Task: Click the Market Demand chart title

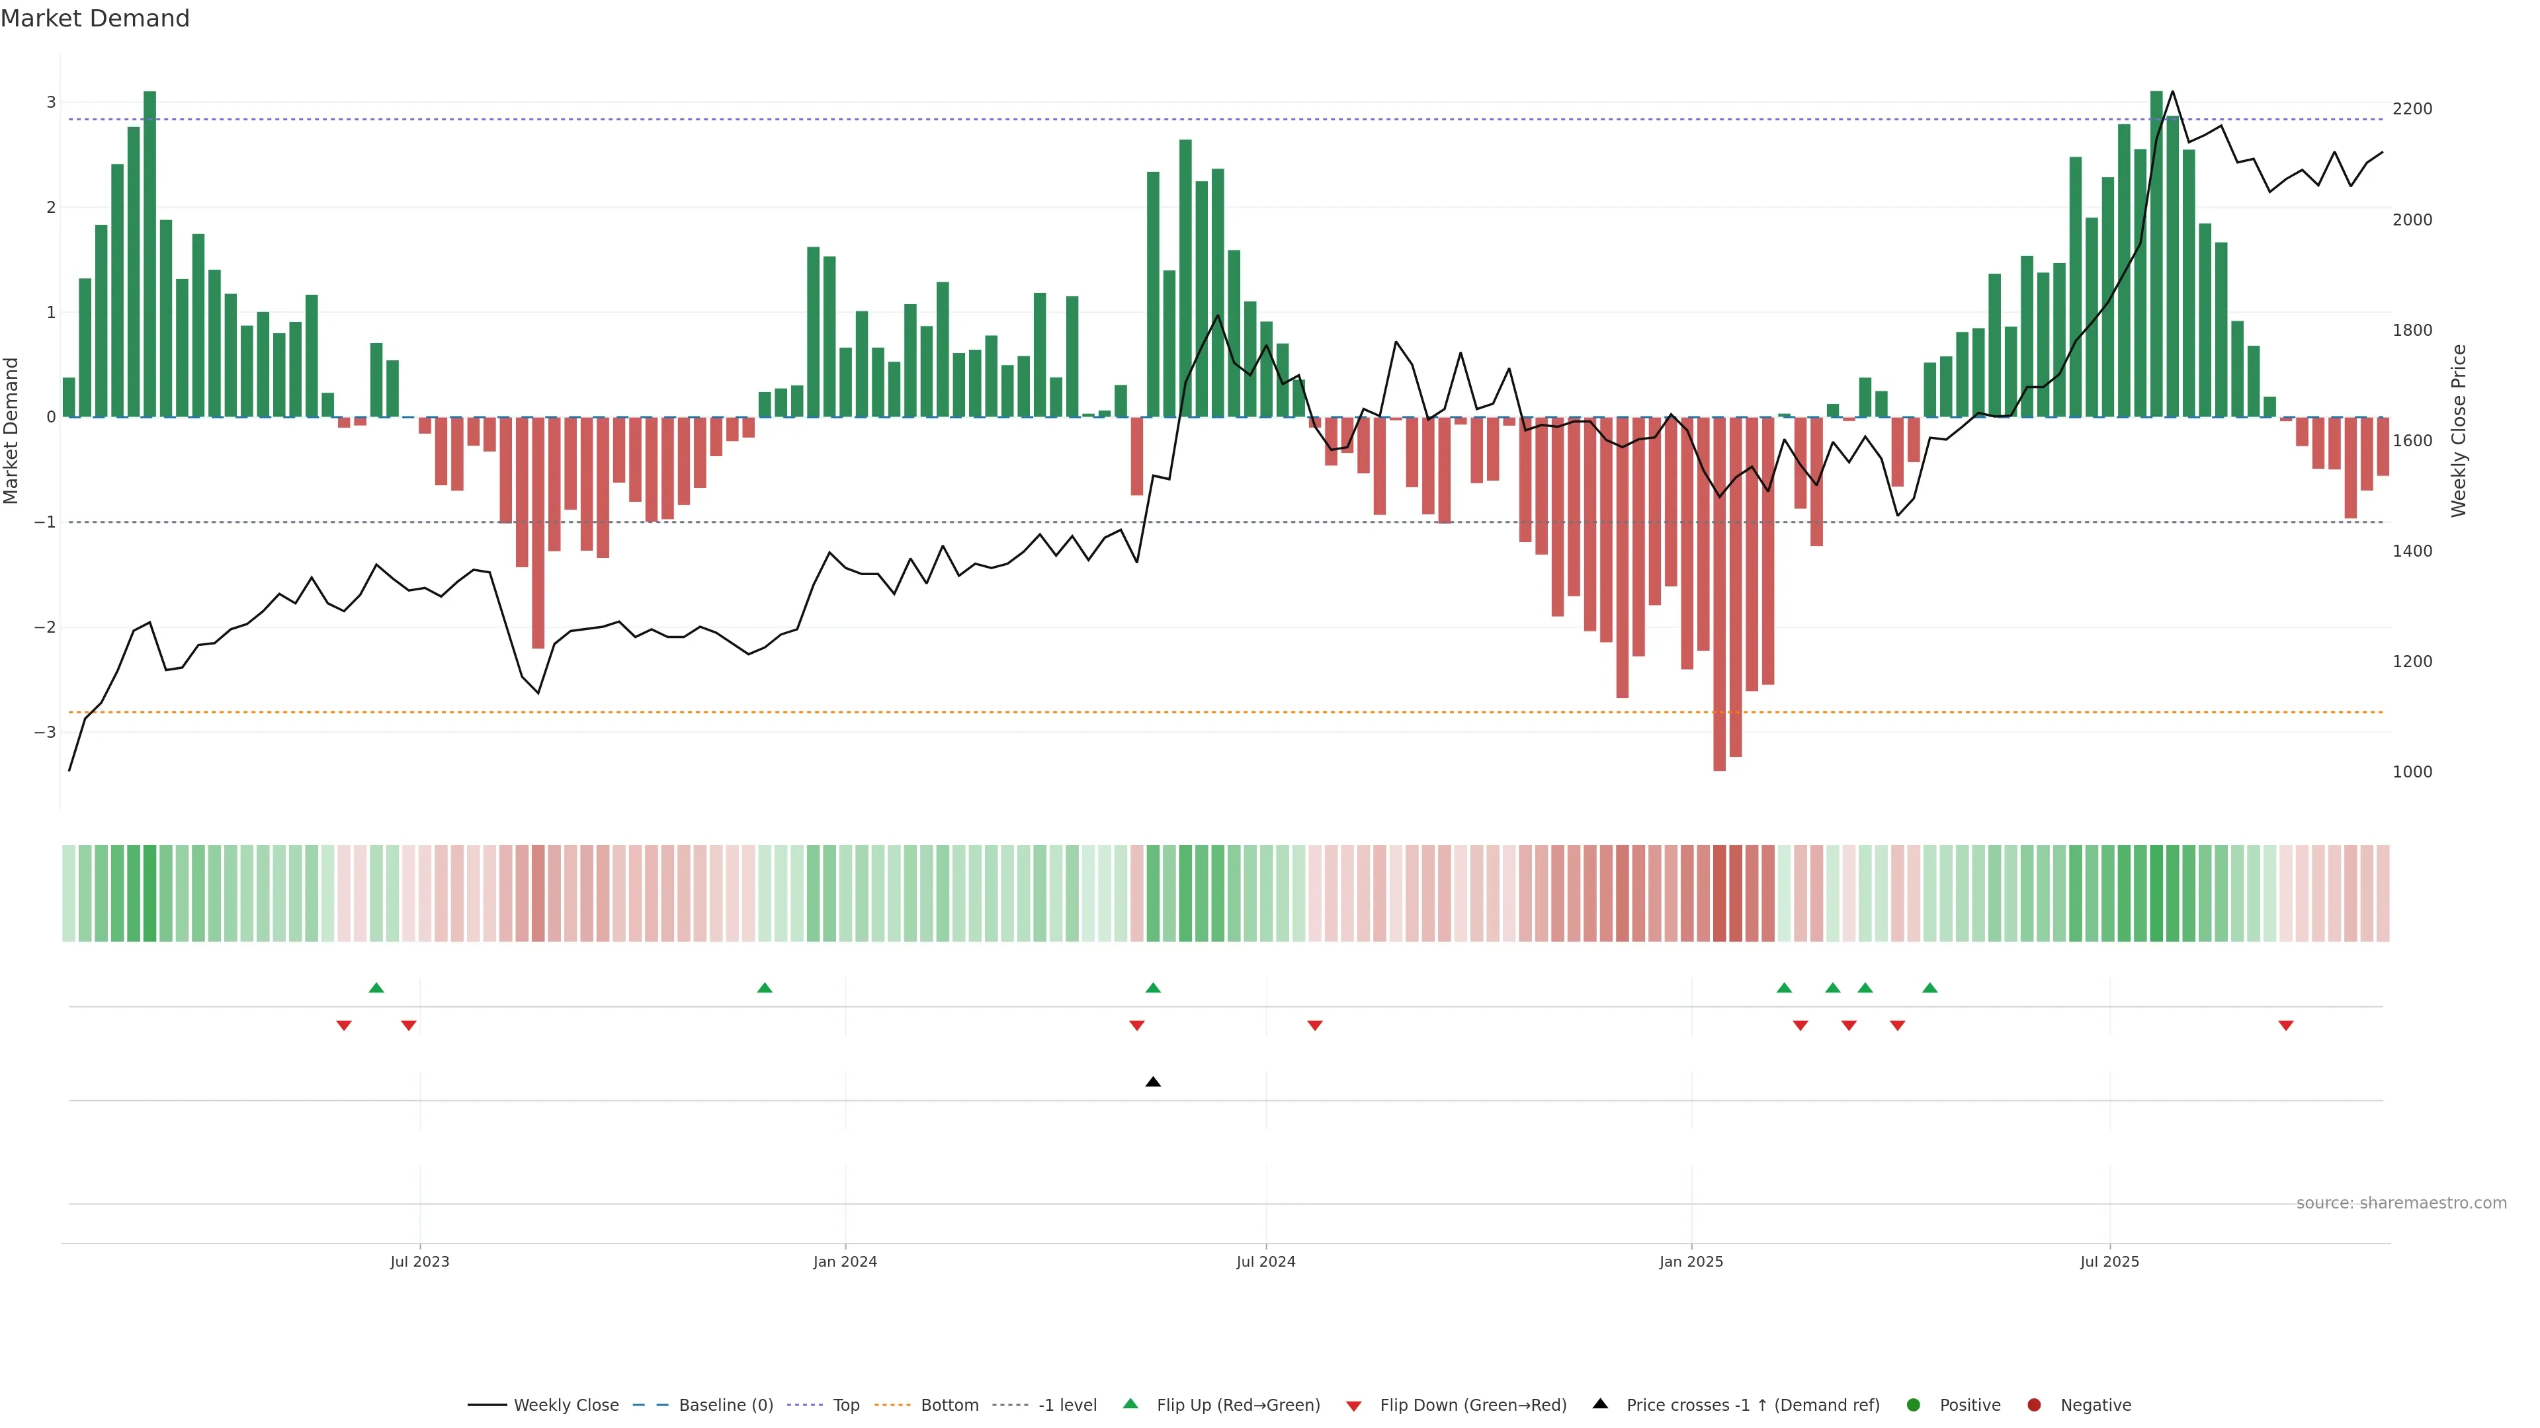Action: (x=95, y=19)
